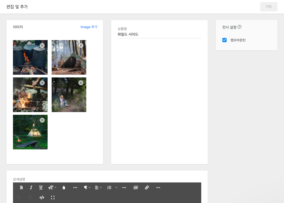Expand the font size dropdown
The height and width of the screenshot is (203, 284).
pyautogui.click(x=52, y=188)
